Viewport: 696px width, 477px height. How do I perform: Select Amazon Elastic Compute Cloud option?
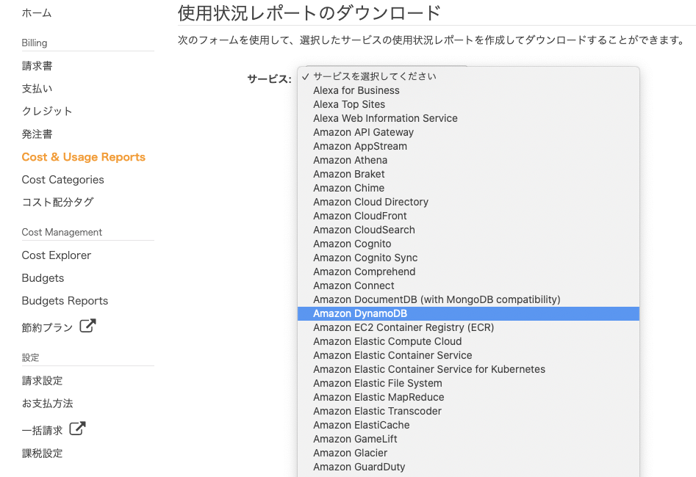pyautogui.click(x=468, y=342)
